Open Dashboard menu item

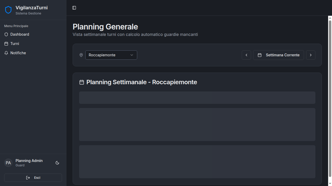tap(20, 34)
